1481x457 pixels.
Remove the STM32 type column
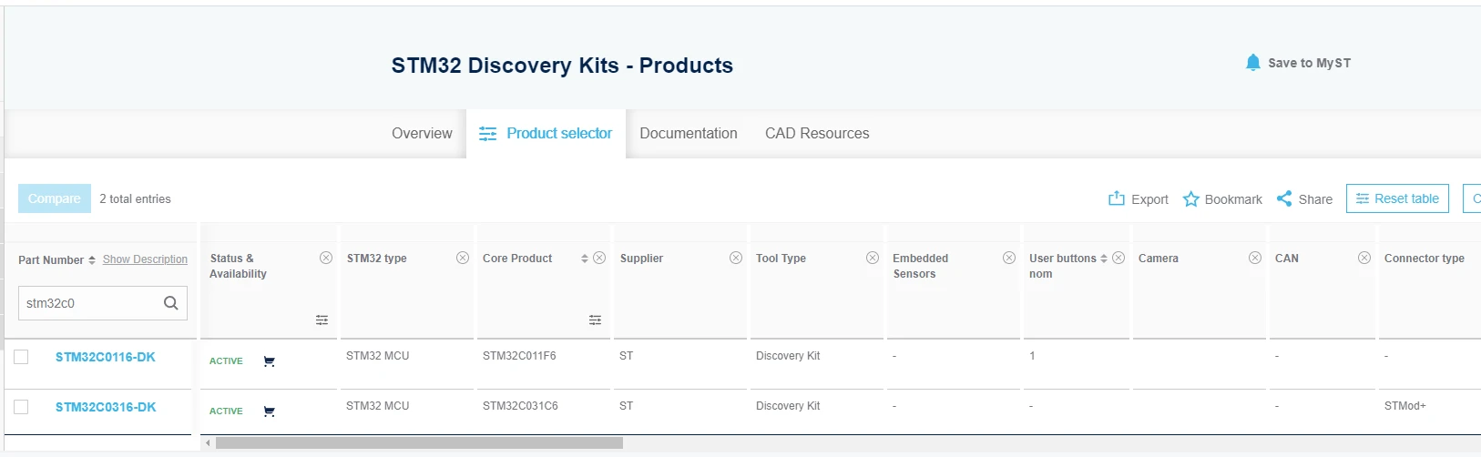click(x=463, y=258)
